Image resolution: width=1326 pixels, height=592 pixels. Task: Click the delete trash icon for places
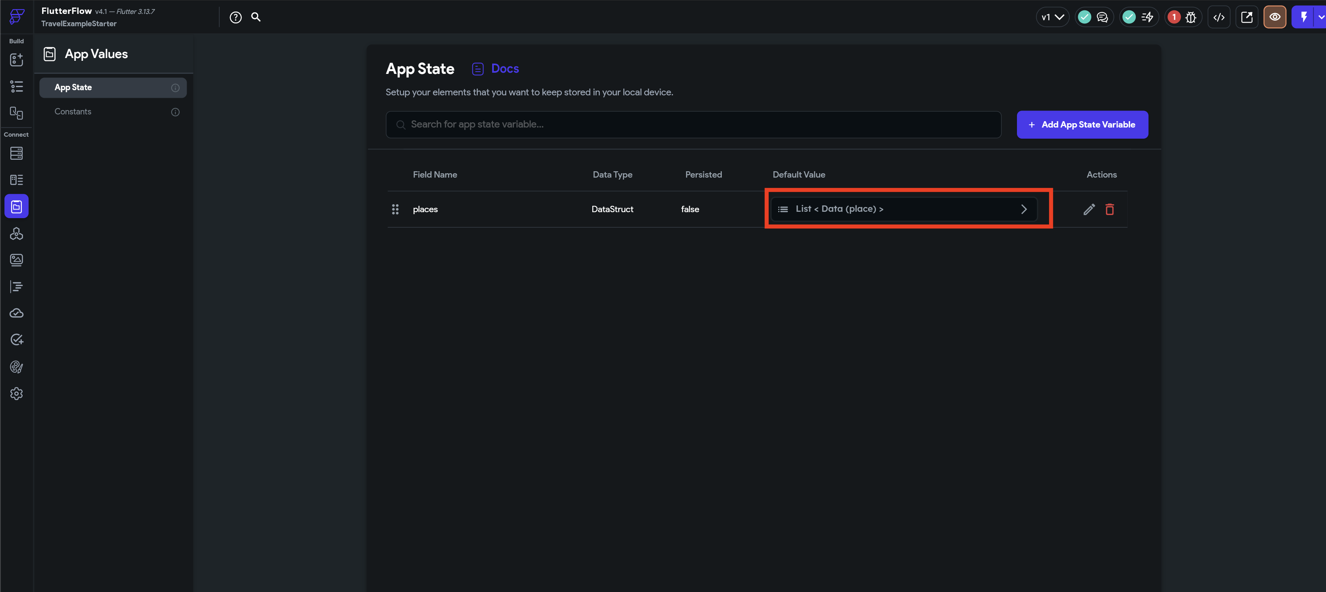click(1109, 209)
